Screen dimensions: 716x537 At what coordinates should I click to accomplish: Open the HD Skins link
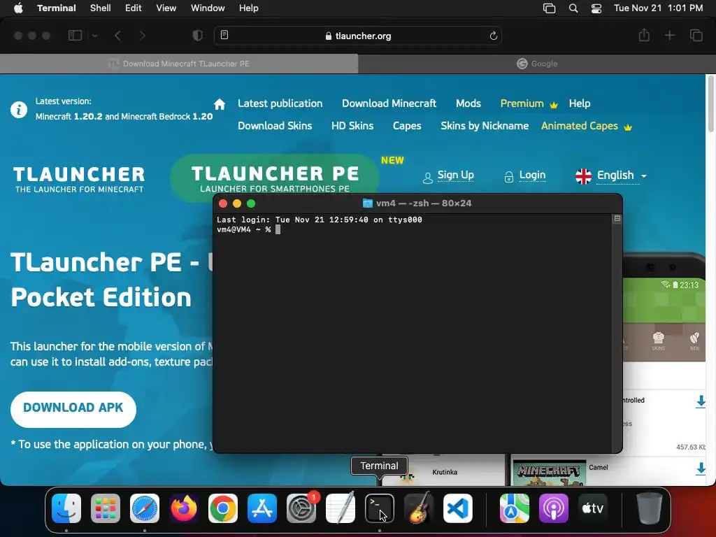click(352, 126)
